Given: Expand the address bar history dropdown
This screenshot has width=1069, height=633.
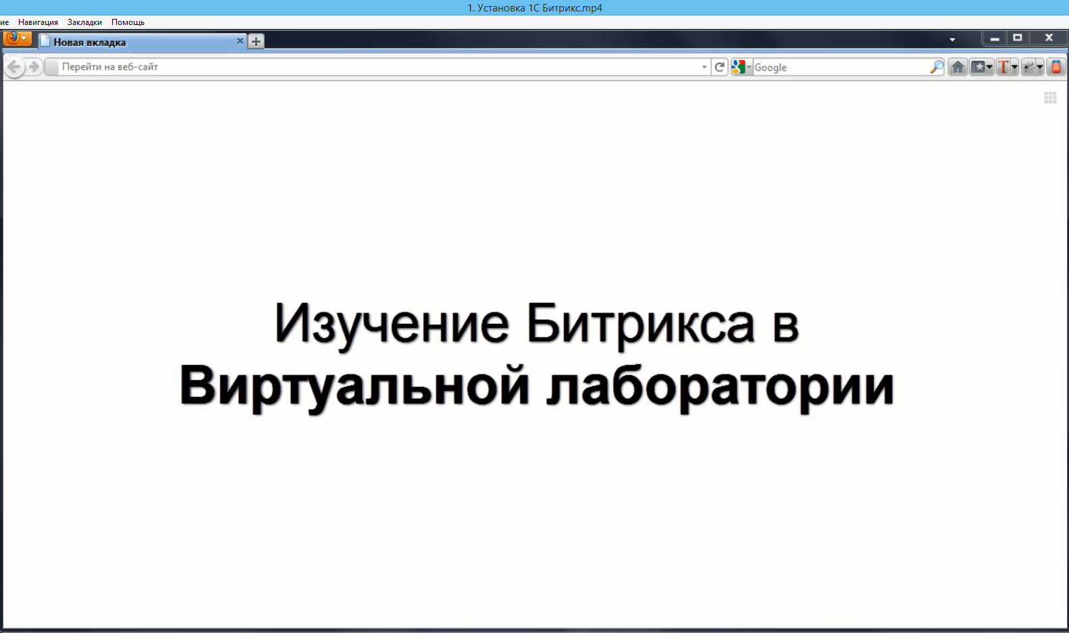Looking at the screenshot, I should click(x=704, y=67).
